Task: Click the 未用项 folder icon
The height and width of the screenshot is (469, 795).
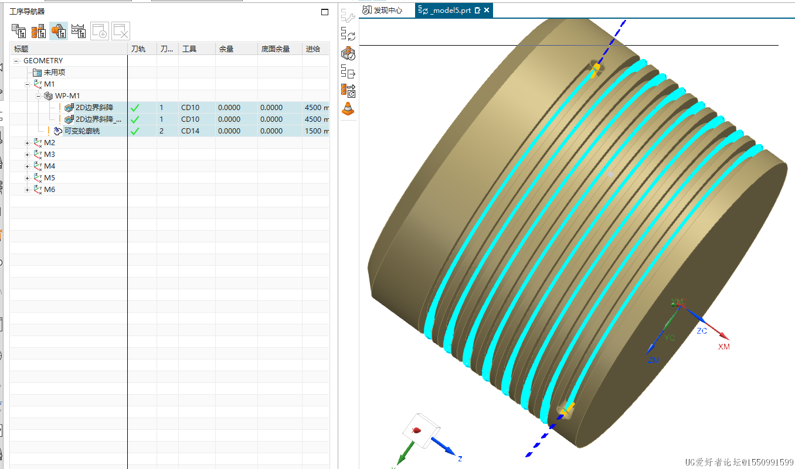Action: click(x=38, y=73)
